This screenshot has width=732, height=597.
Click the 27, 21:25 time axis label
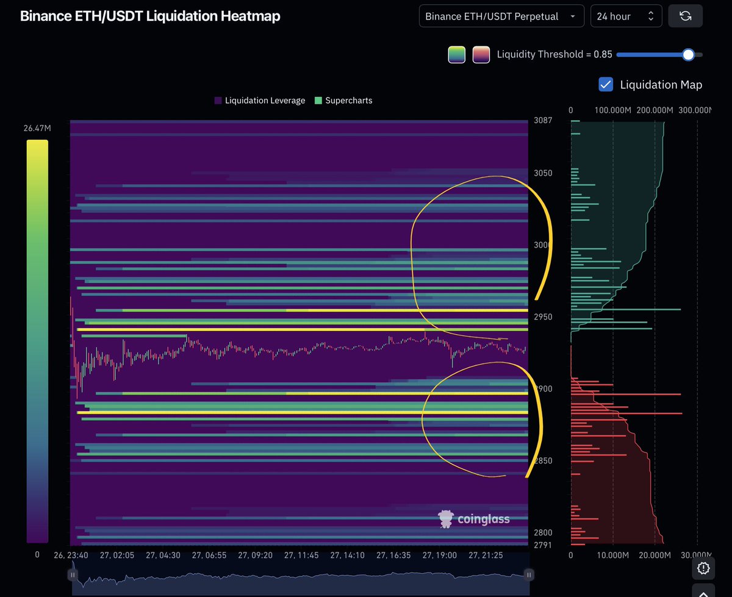[x=486, y=556]
